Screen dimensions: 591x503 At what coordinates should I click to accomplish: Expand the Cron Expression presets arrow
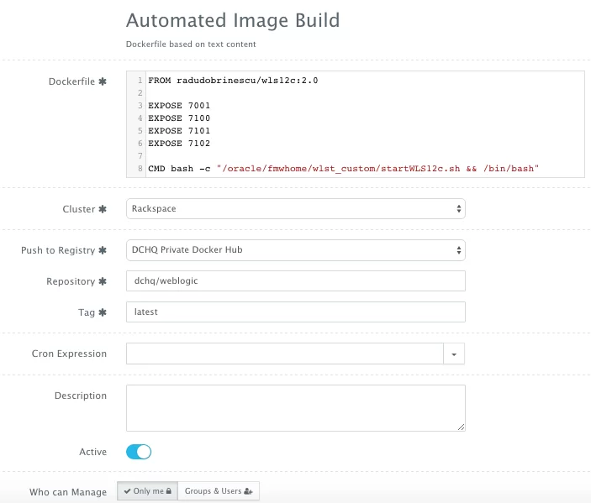[454, 354]
